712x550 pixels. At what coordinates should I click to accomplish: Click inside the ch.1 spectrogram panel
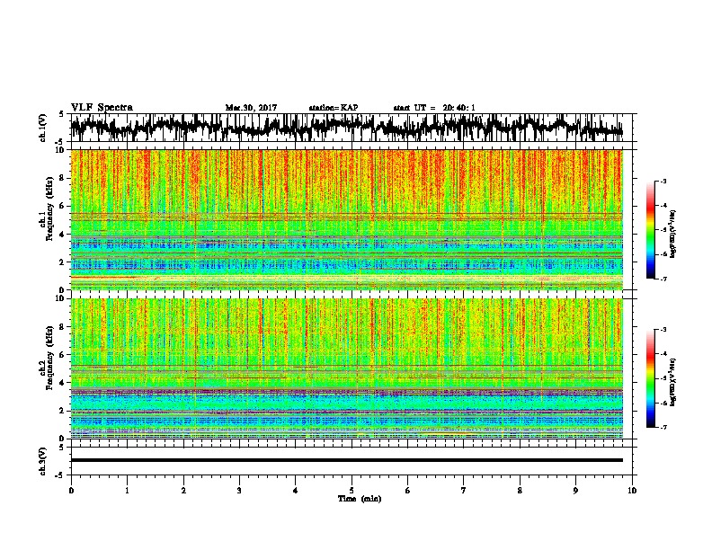(x=347, y=219)
